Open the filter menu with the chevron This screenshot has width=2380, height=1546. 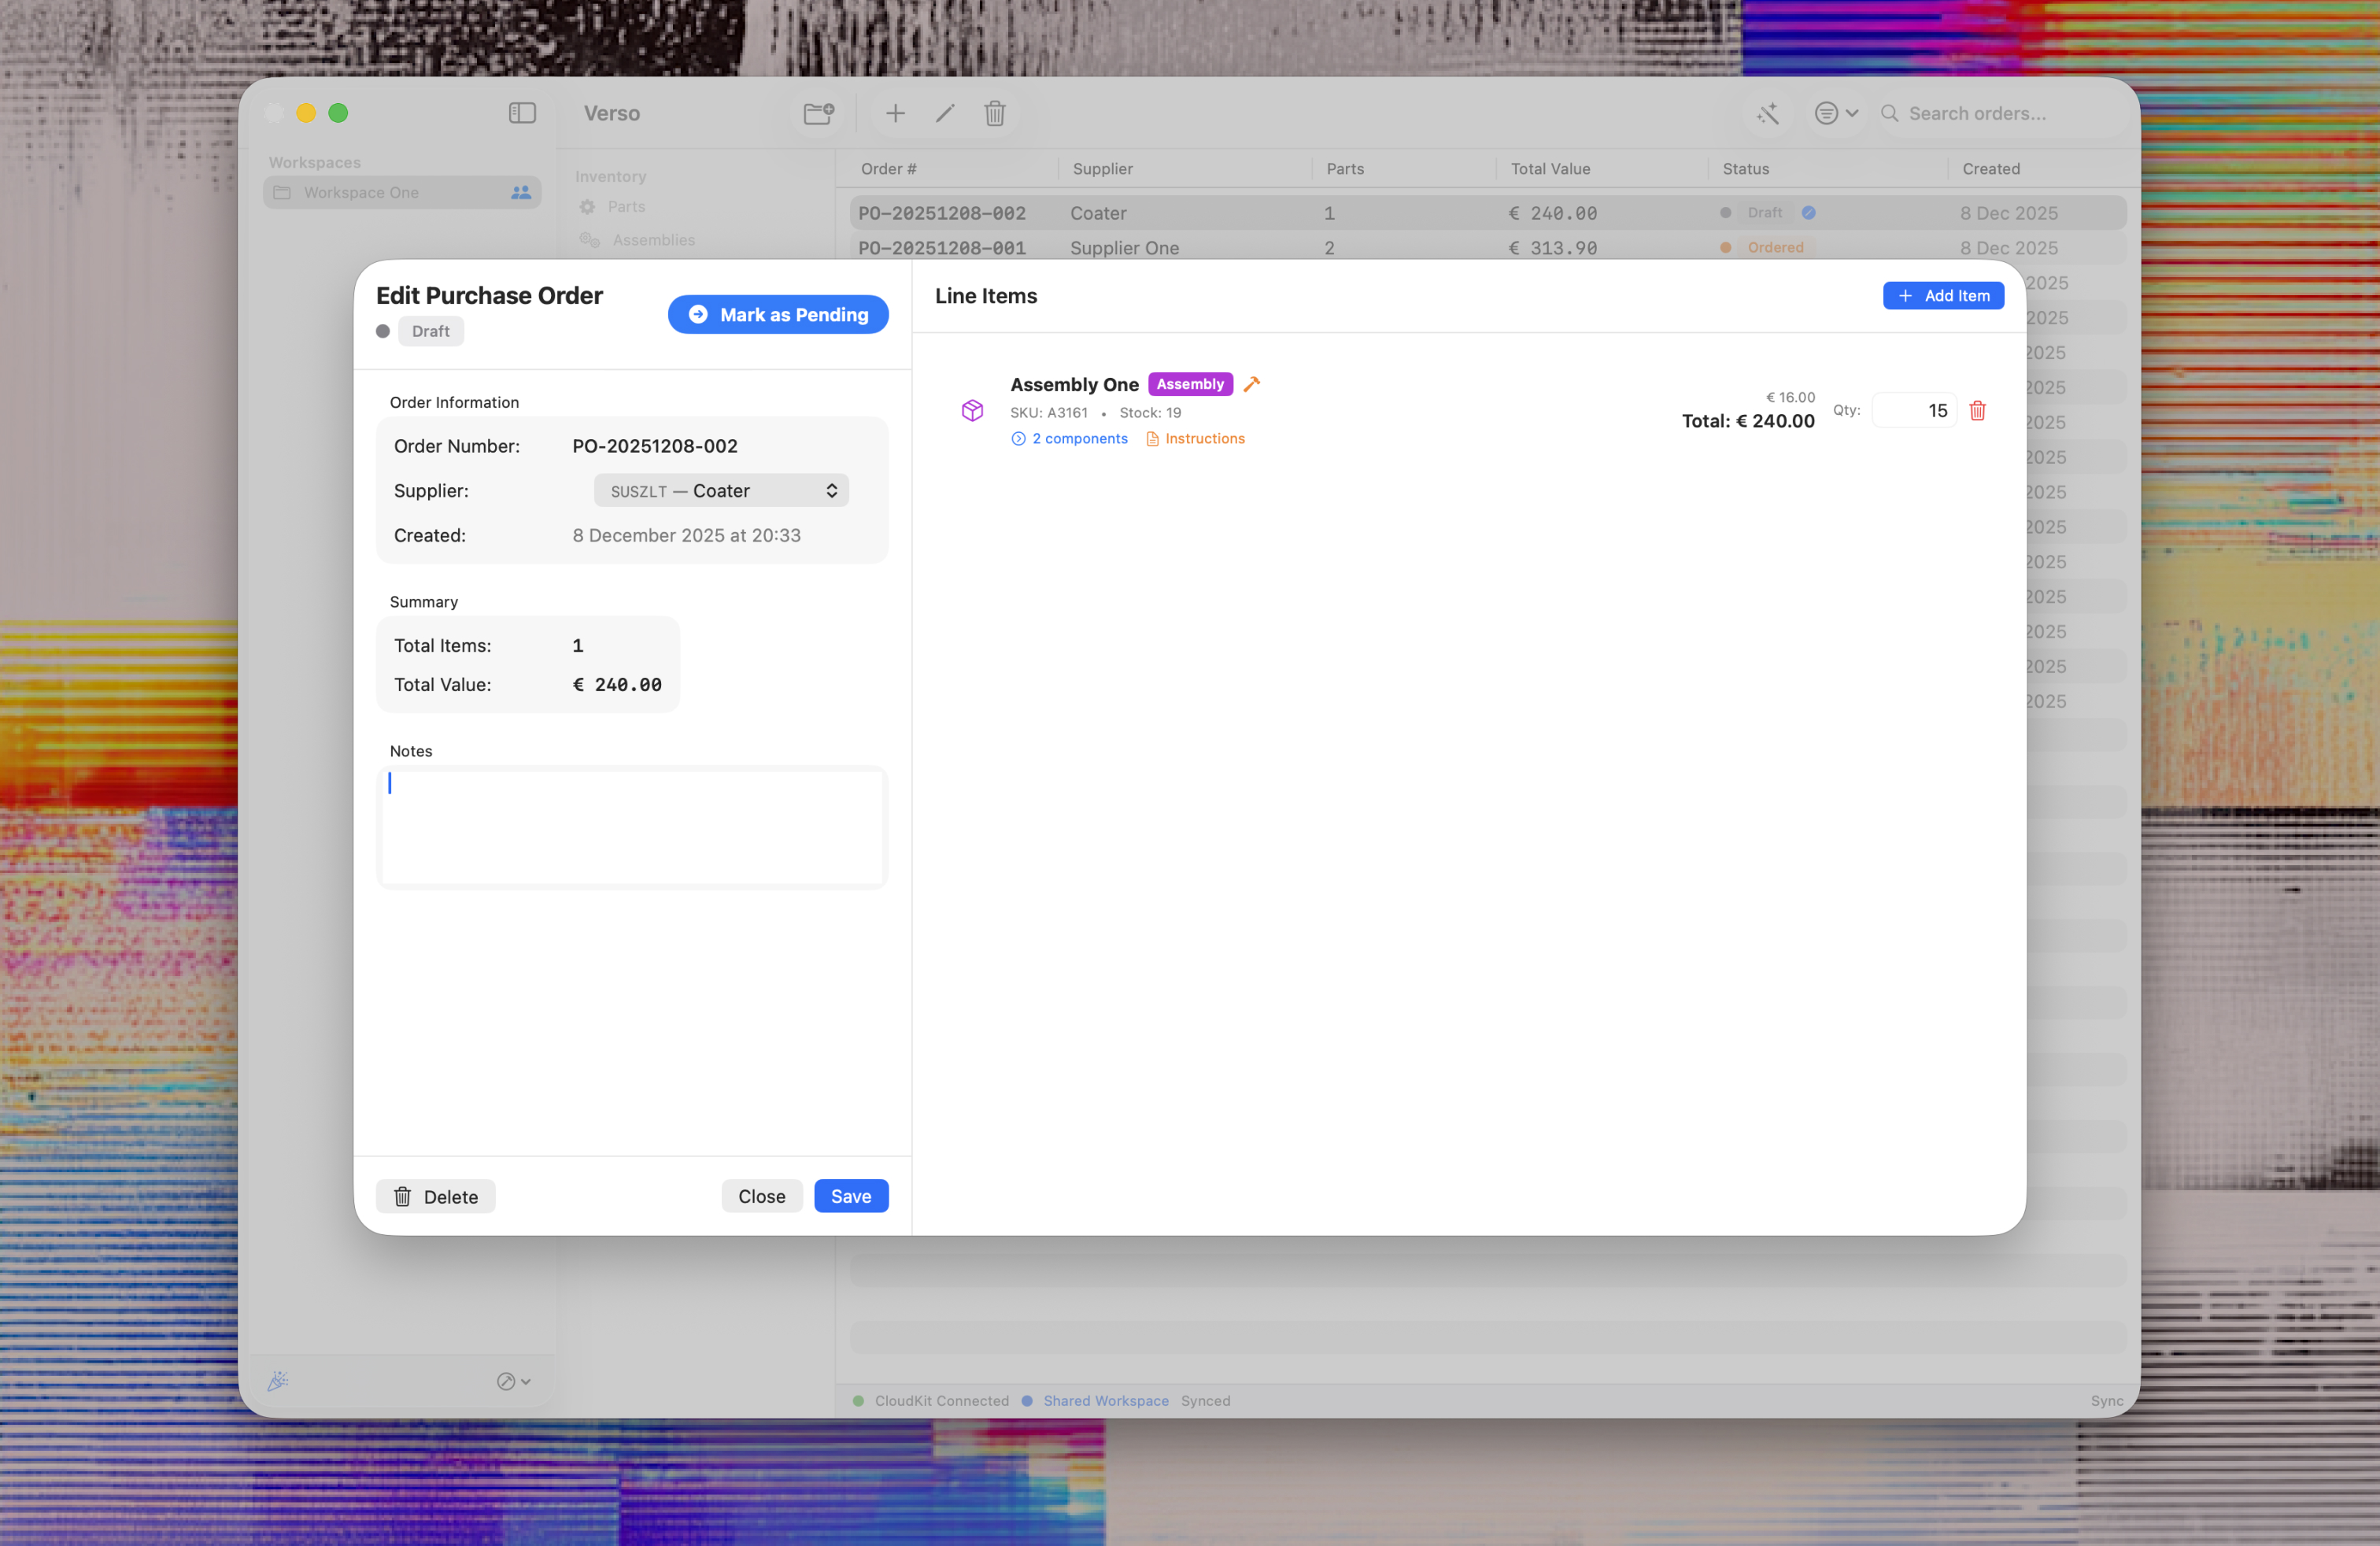tap(1836, 113)
